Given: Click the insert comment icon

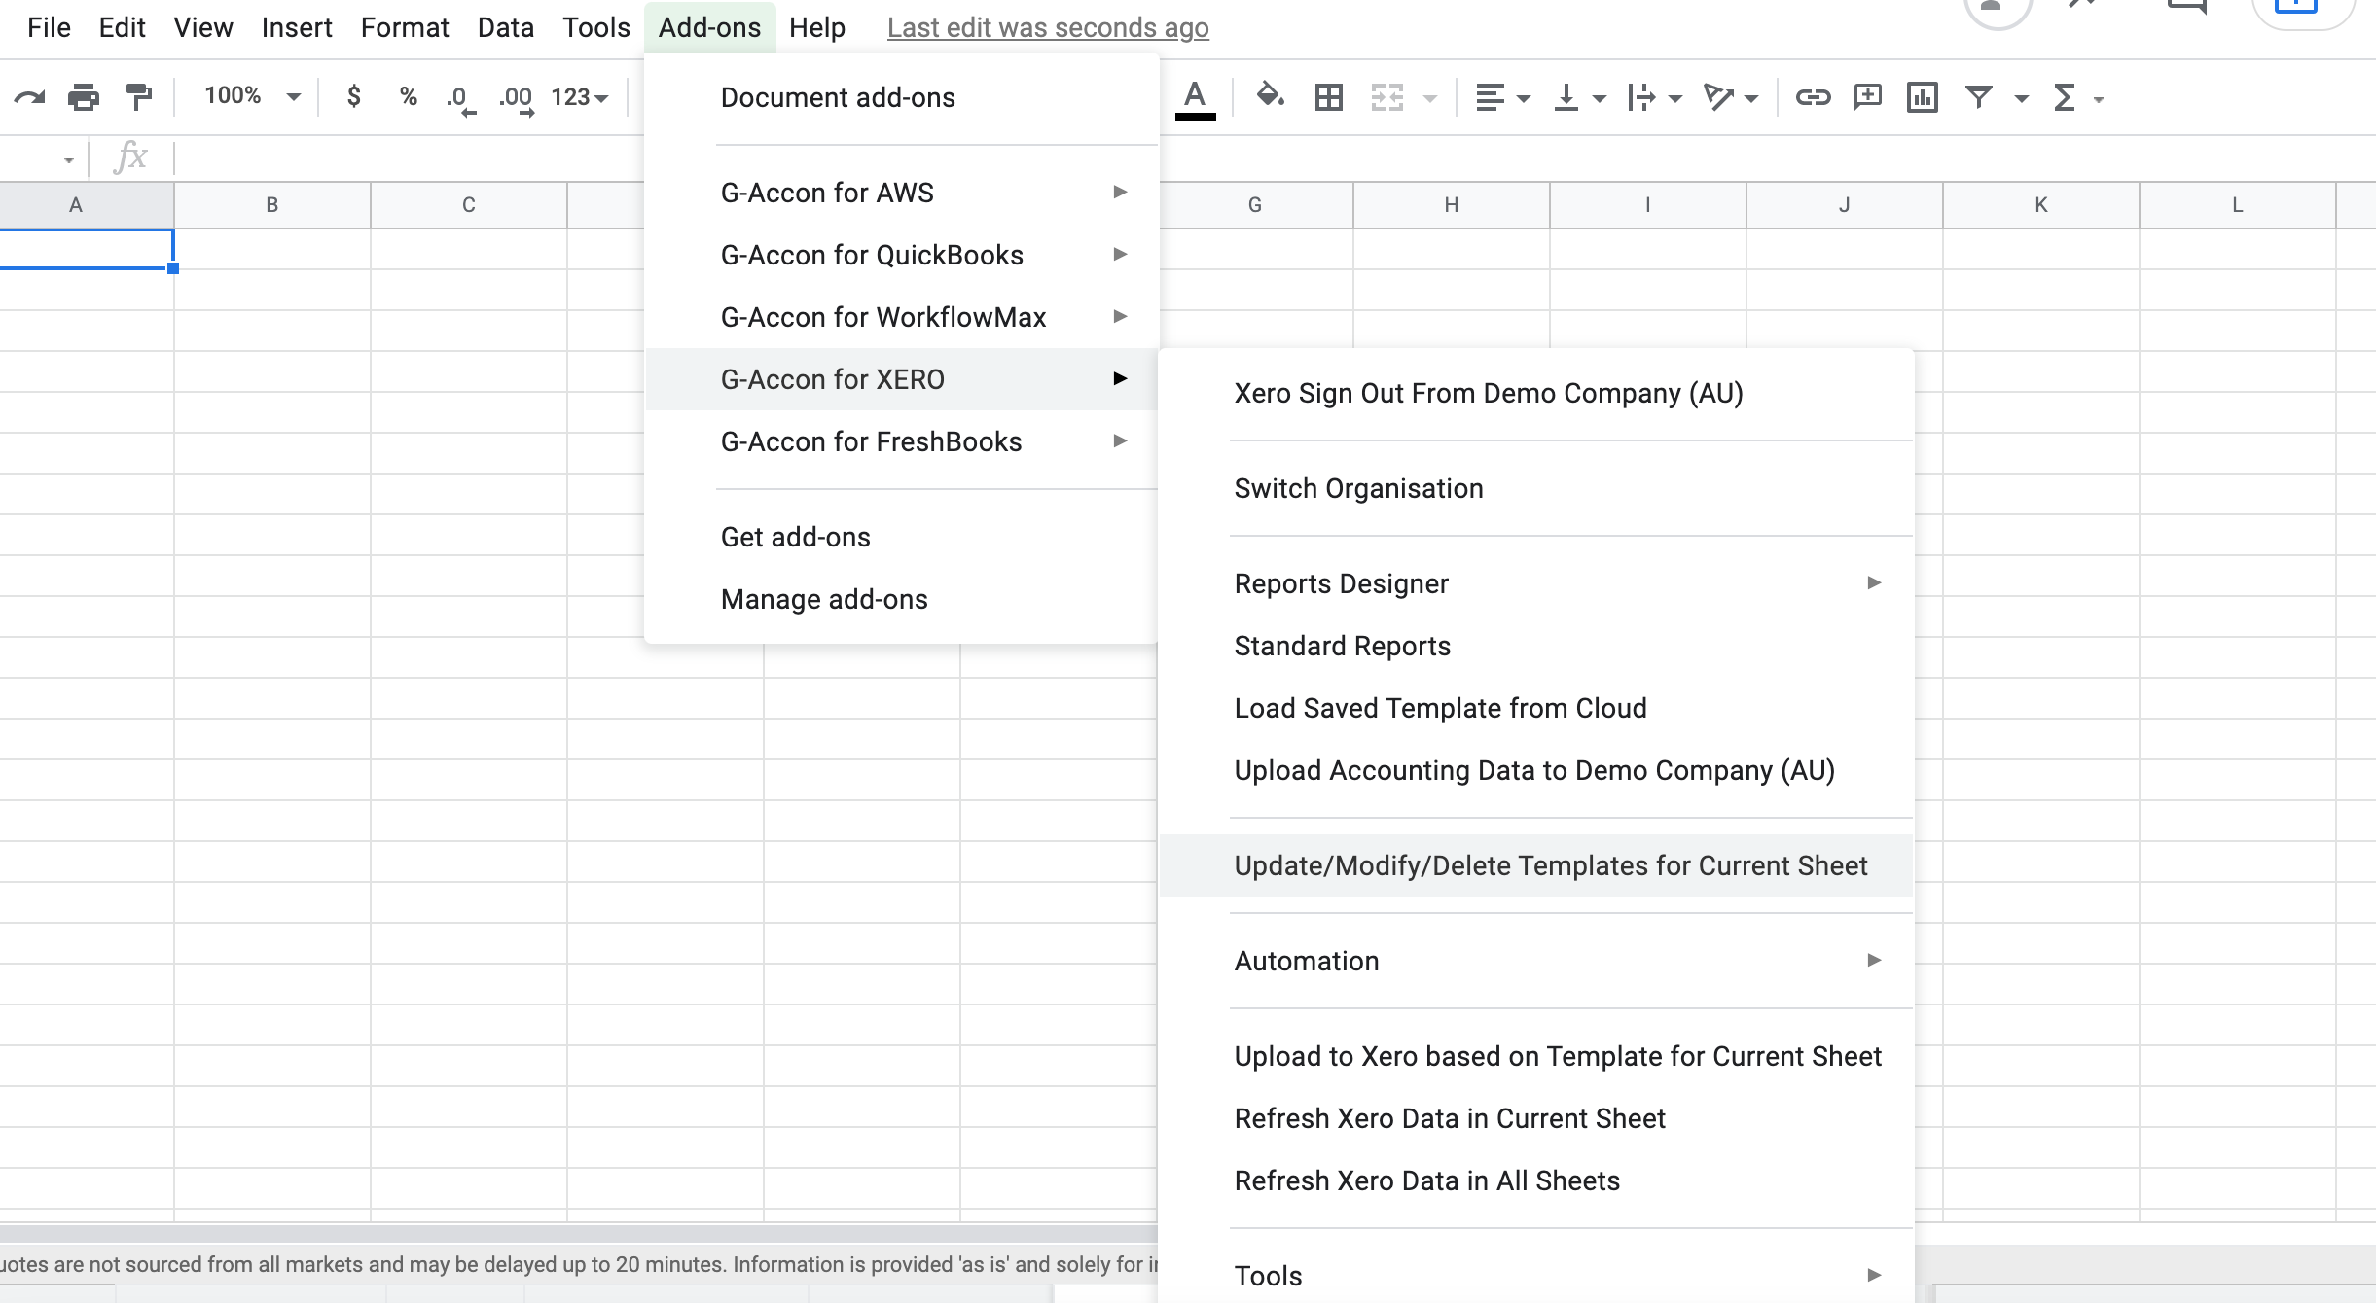Looking at the screenshot, I should 1868,97.
